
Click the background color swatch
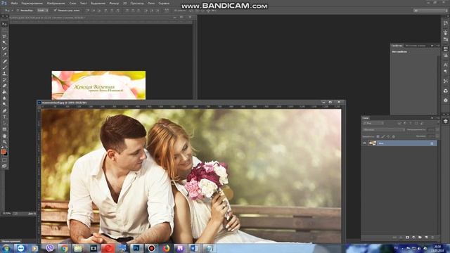coord(6,154)
